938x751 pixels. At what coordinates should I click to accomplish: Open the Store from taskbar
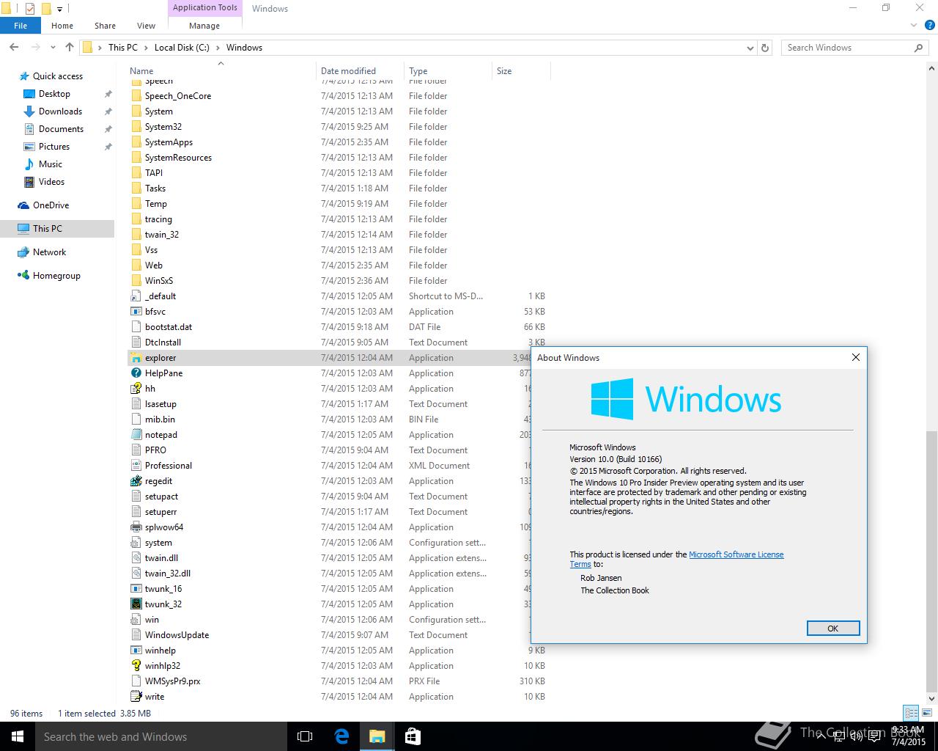coord(413,736)
